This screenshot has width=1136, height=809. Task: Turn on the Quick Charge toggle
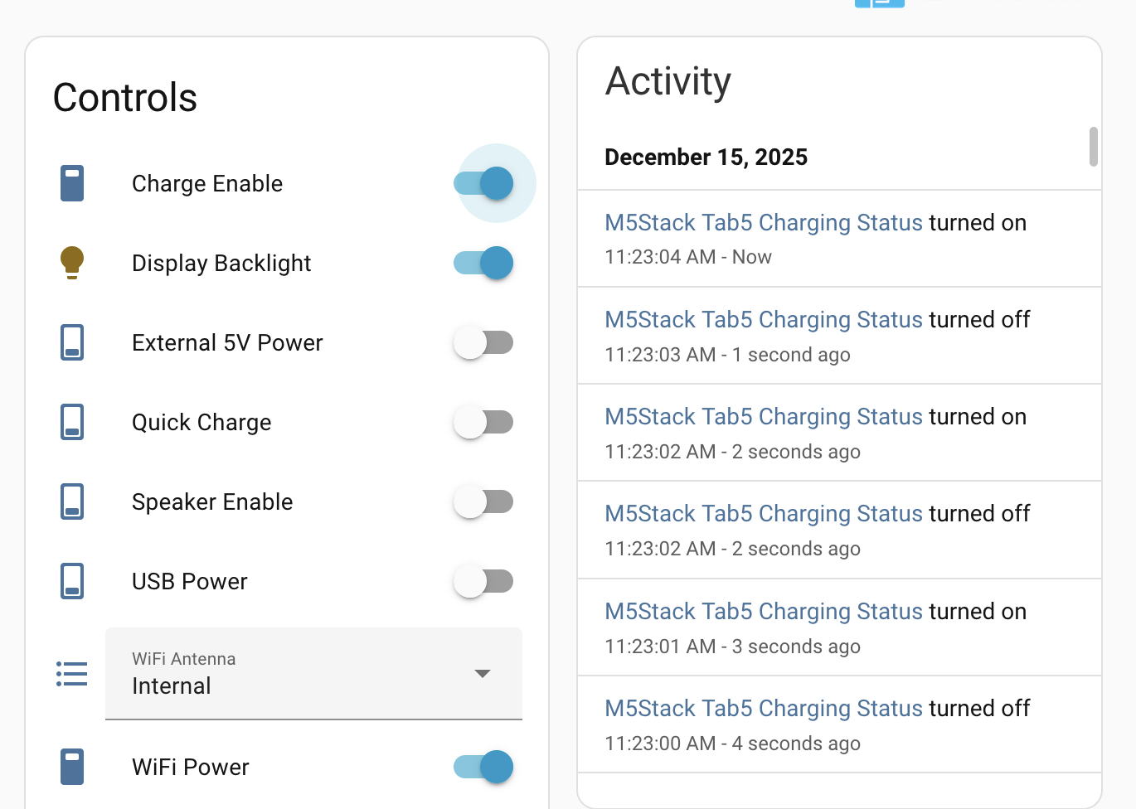click(483, 422)
